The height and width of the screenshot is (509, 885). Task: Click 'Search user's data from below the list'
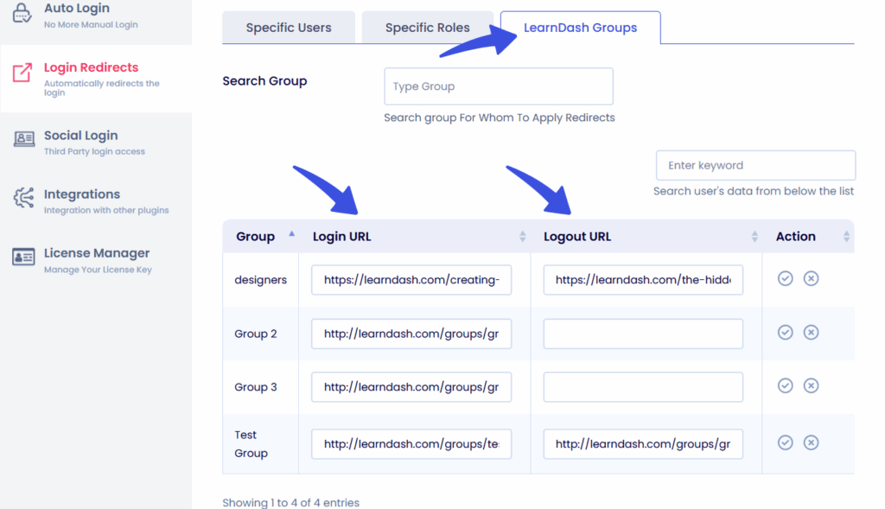pos(754,191)
